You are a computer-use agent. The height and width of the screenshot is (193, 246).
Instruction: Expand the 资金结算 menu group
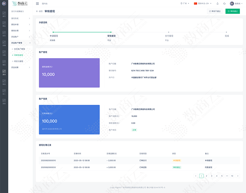point(20,67)
